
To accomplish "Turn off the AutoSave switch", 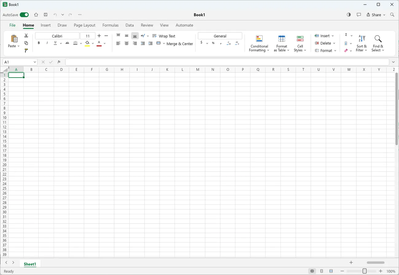I will pyautogui.click(x=24, y=15).
